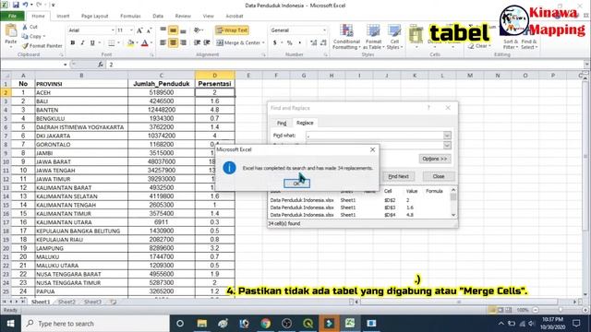
Task: Click OK in the Microsoft Excel message
Action: coord(296,184)
